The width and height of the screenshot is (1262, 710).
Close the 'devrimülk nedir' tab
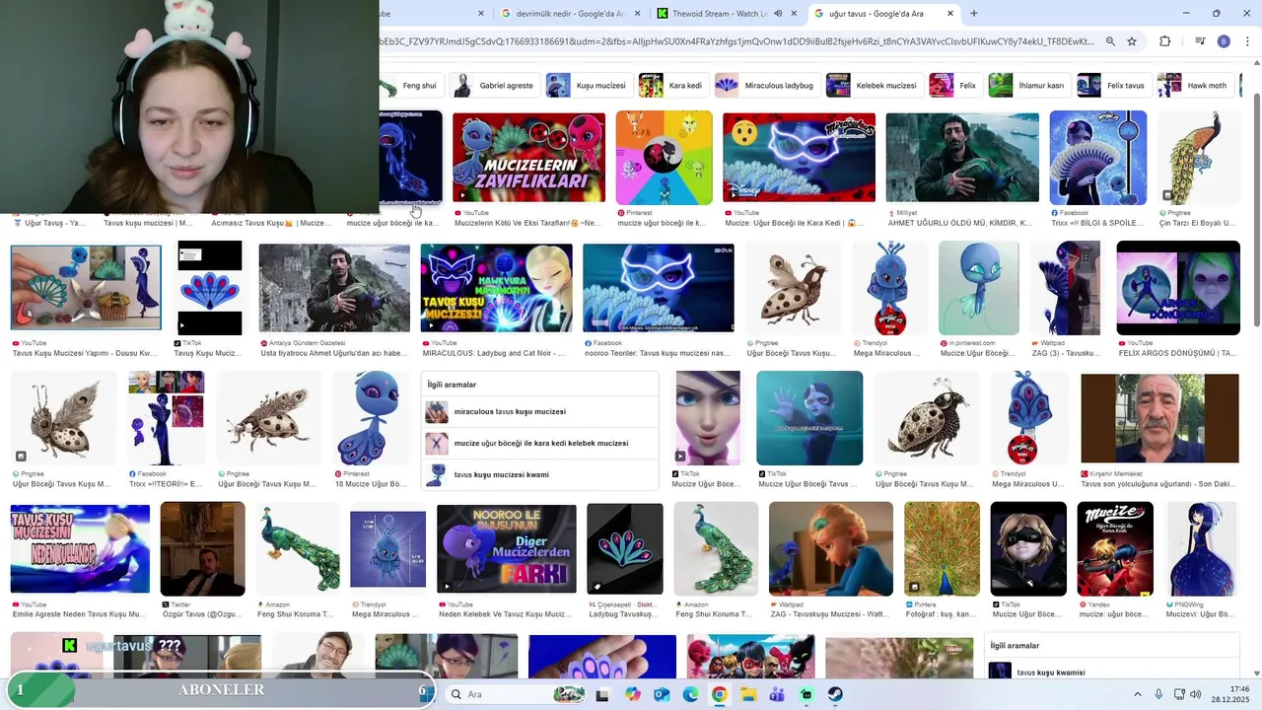tap(637, 14)
